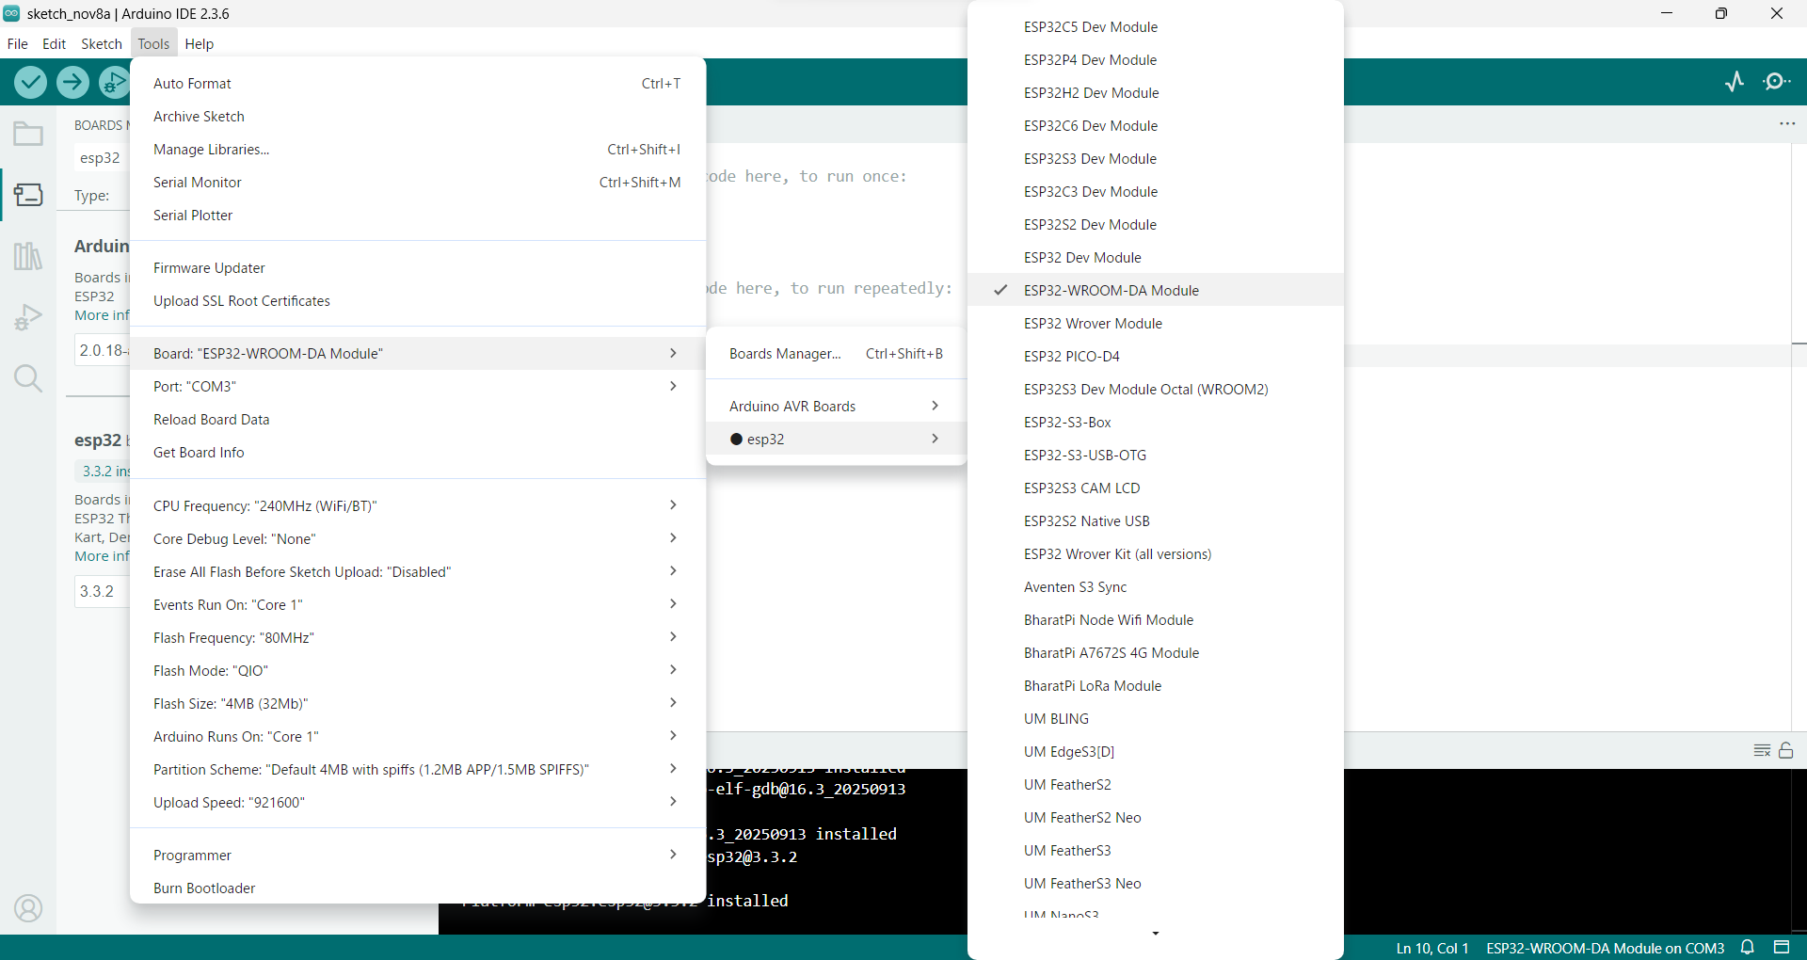This screenshot has width=1807, height=960.
Task: Click board status ESP32-WROOM-DA Module on COM3
Action: [1605, 948]
